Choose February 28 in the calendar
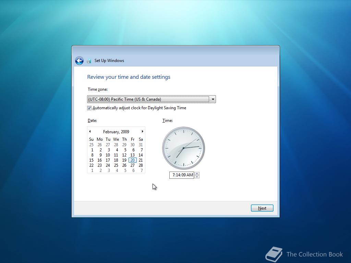 click(x=141, y=165)
